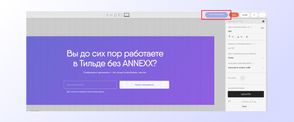Open the BG Color transparent swatch
The image size is (294, 122).
click(x=243, y=78)
